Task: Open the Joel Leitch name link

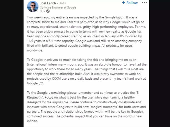Action: [x=48, y=3]
